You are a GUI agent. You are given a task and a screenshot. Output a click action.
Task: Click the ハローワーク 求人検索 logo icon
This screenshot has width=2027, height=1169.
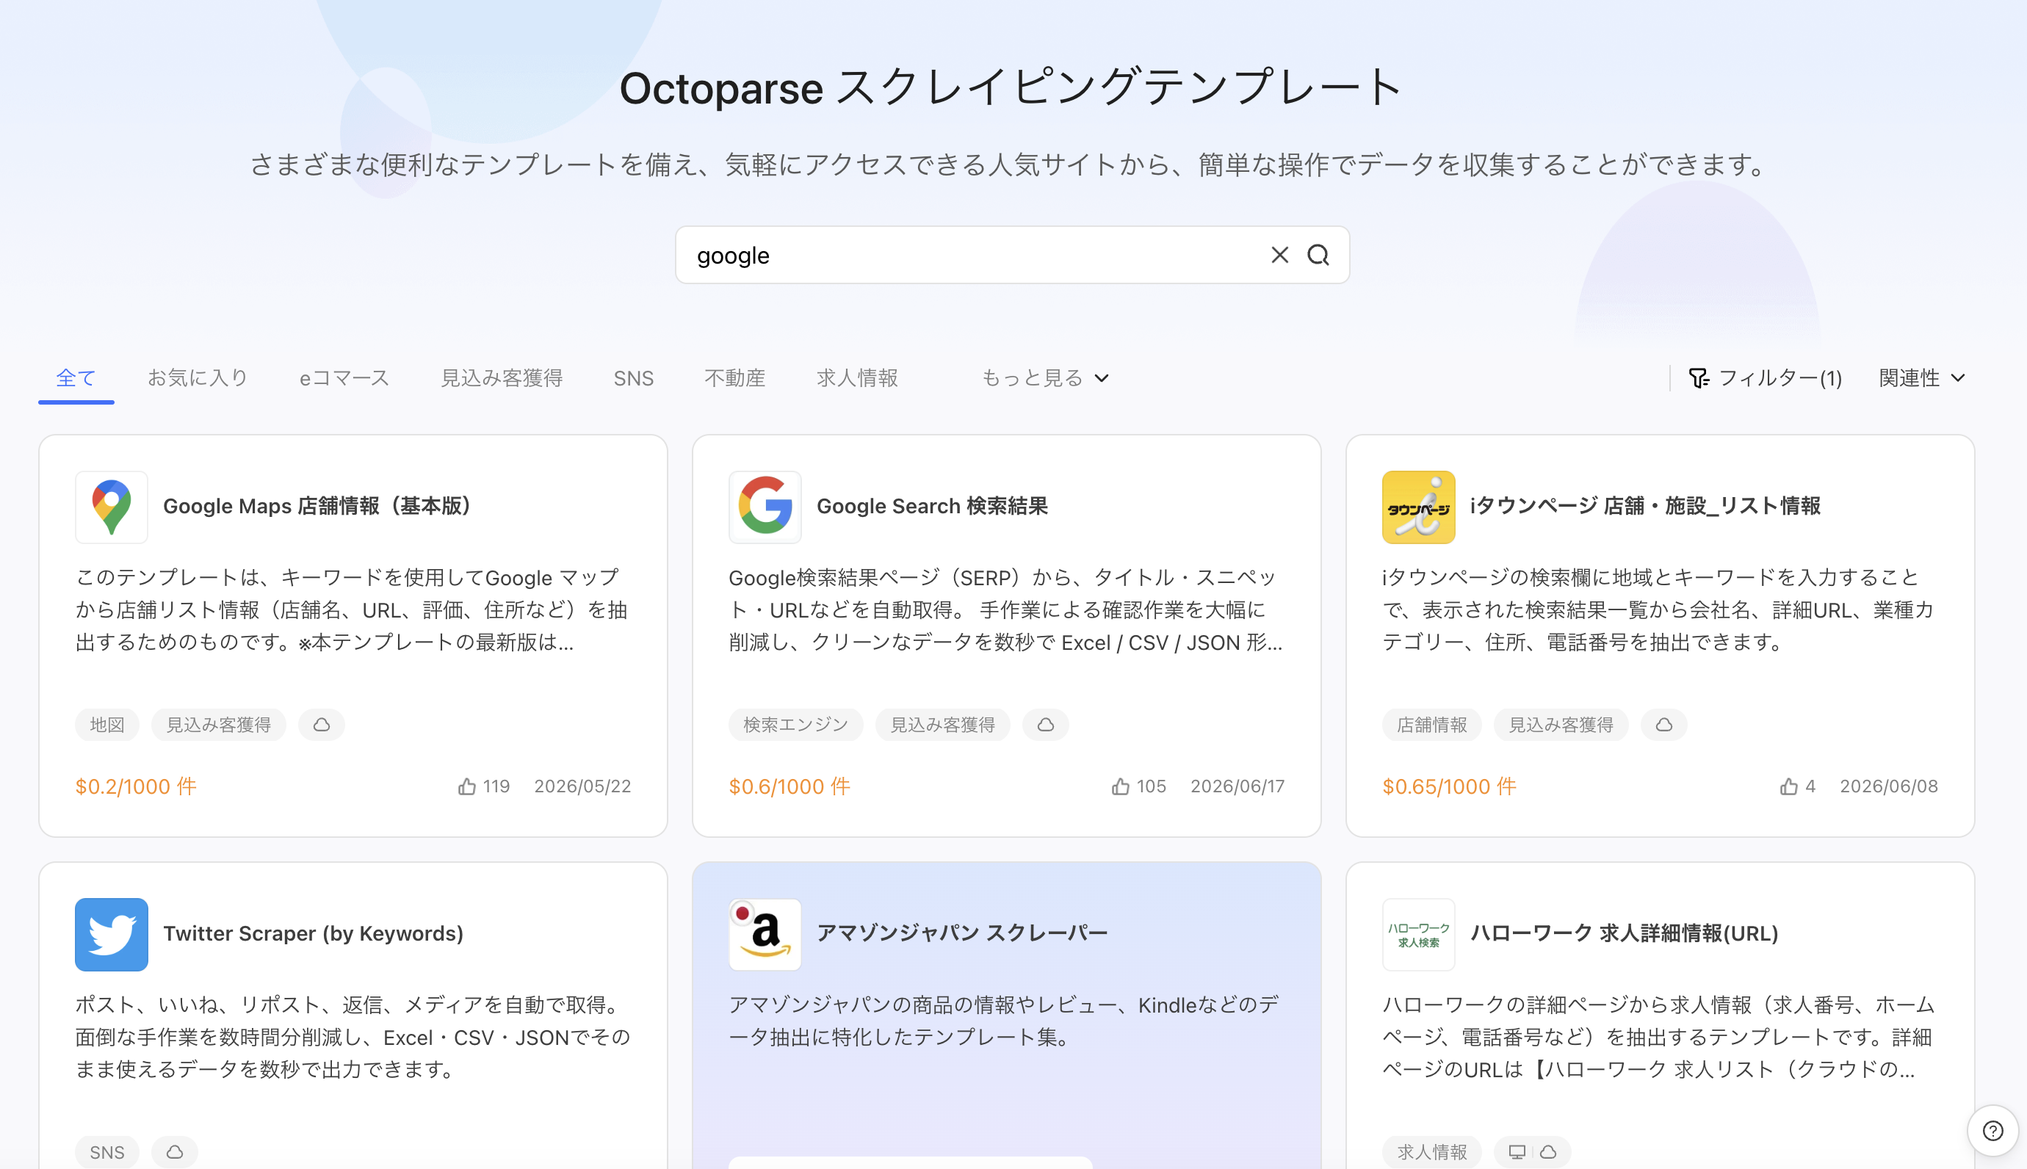pos(1418,934)
